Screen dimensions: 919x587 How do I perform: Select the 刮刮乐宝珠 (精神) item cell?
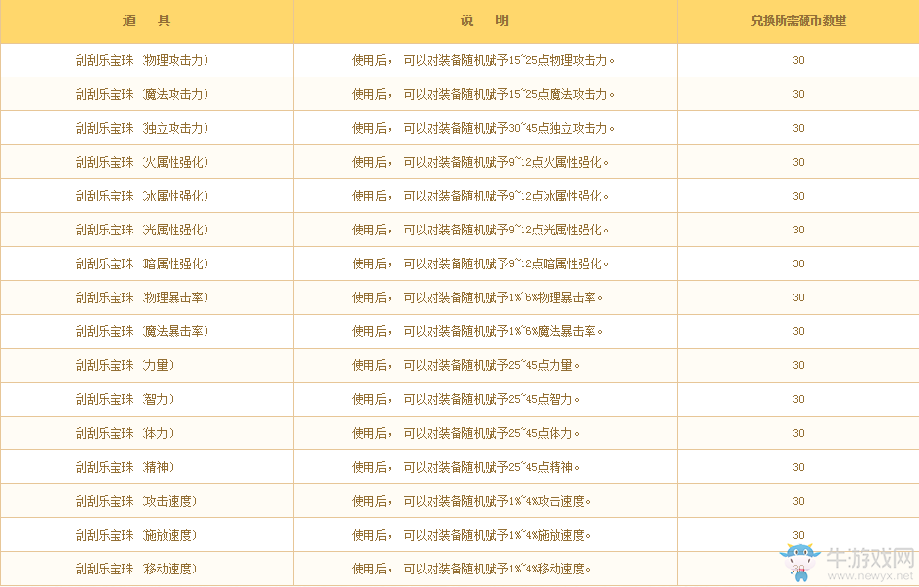pyautogui.click(x=125, y=467)
